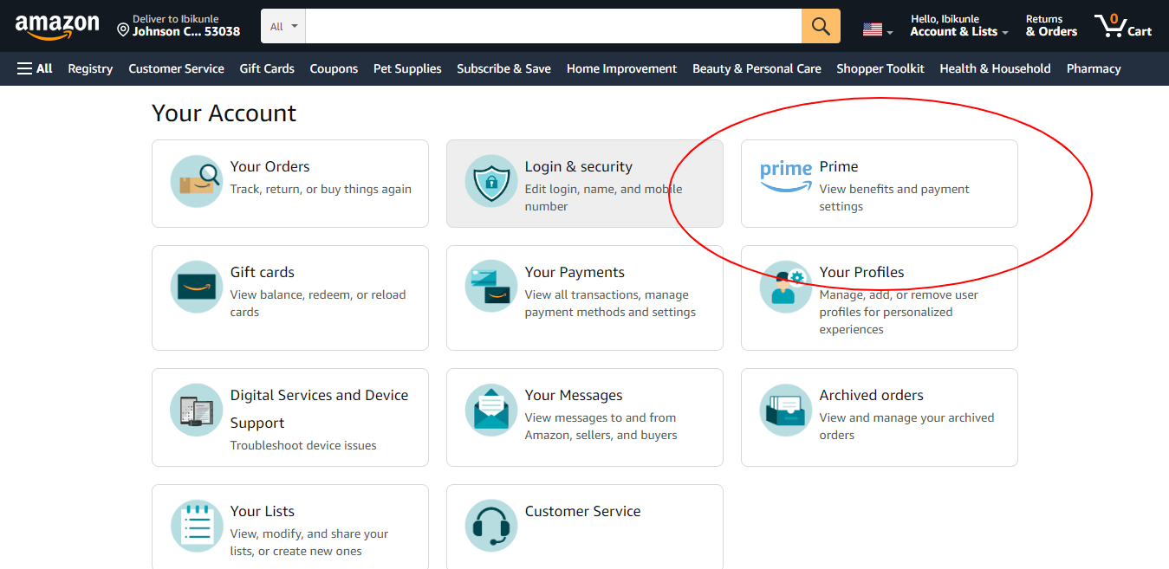Click 'Track, return, or buy things again' text
This screenshot has height=569, width=1169.
(x=321, y=189)
